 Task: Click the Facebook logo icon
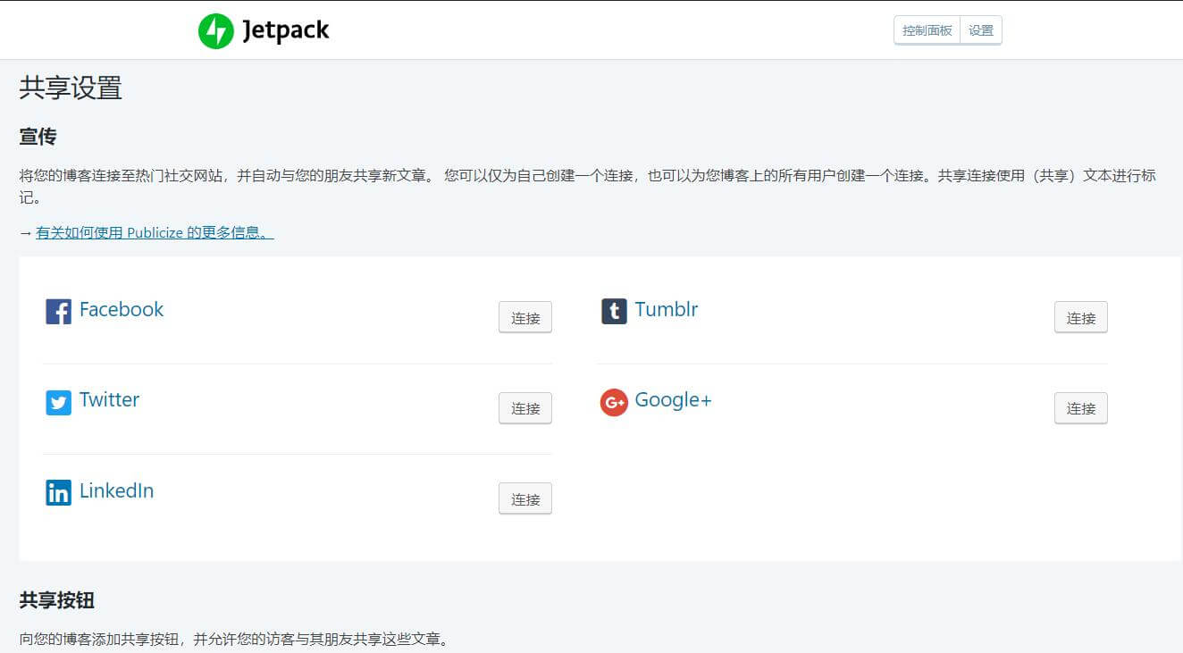point(58,312)
